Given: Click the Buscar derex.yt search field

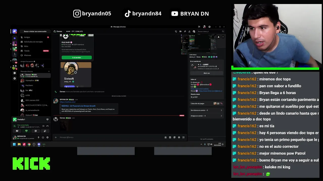Looking at the screenshot, I should pyautogui.click(x=211, y=31).
